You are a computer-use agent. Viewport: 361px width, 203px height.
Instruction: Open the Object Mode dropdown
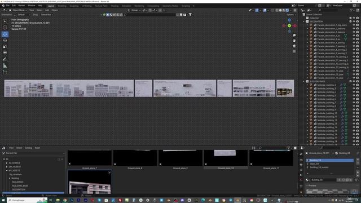tap(18, 10)
